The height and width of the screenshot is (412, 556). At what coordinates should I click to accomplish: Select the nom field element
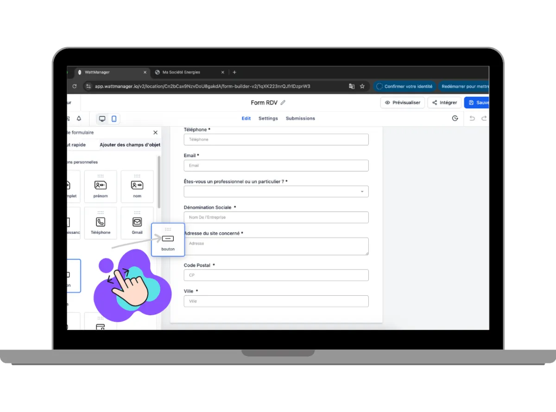[137, 187]
